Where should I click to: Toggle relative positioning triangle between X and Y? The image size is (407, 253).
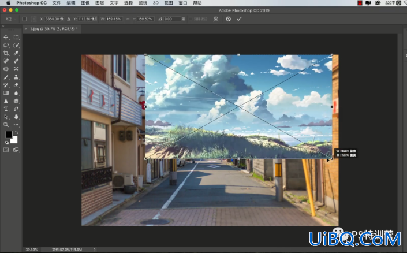[69, 19]
